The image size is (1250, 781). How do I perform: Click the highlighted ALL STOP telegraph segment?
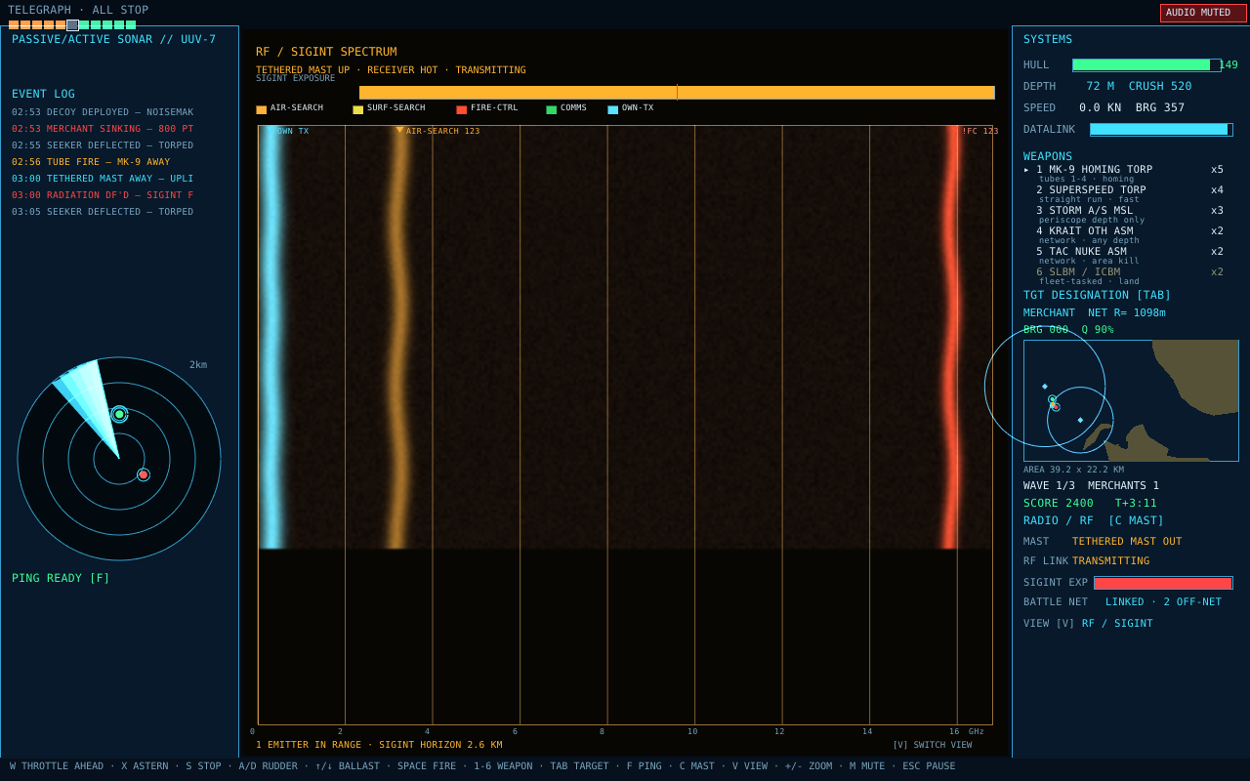72,25
